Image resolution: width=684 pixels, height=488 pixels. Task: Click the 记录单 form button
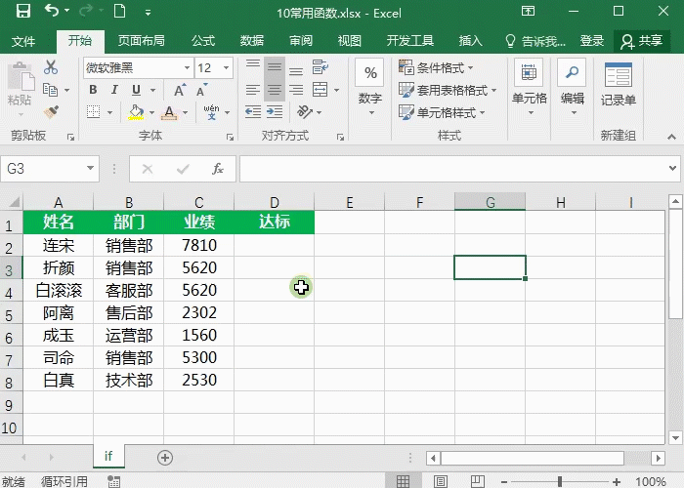619,84
